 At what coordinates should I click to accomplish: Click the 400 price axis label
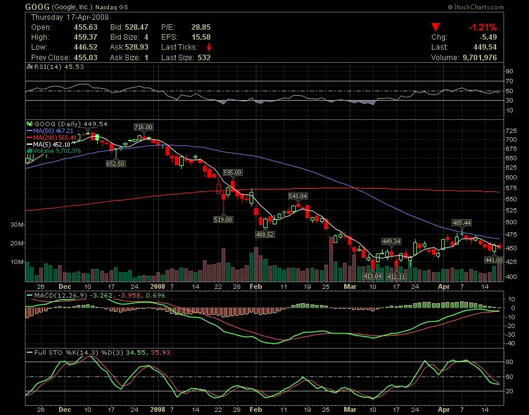click(x=511, y=276)
